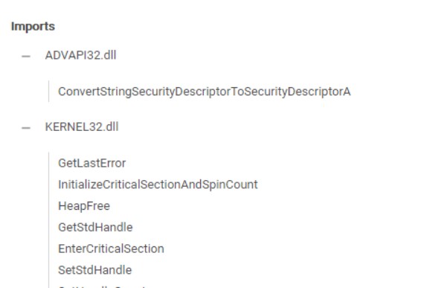Select EnterCriticalSection under KERNEL32.dll
This screenshot has height=288, width=424.
pyautogui.click(x=111, y=249)
